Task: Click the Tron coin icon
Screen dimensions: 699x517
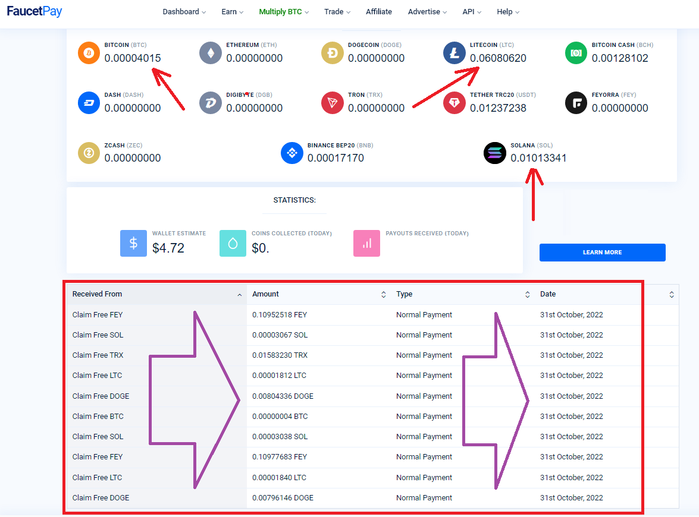Action: click(333, 103)
